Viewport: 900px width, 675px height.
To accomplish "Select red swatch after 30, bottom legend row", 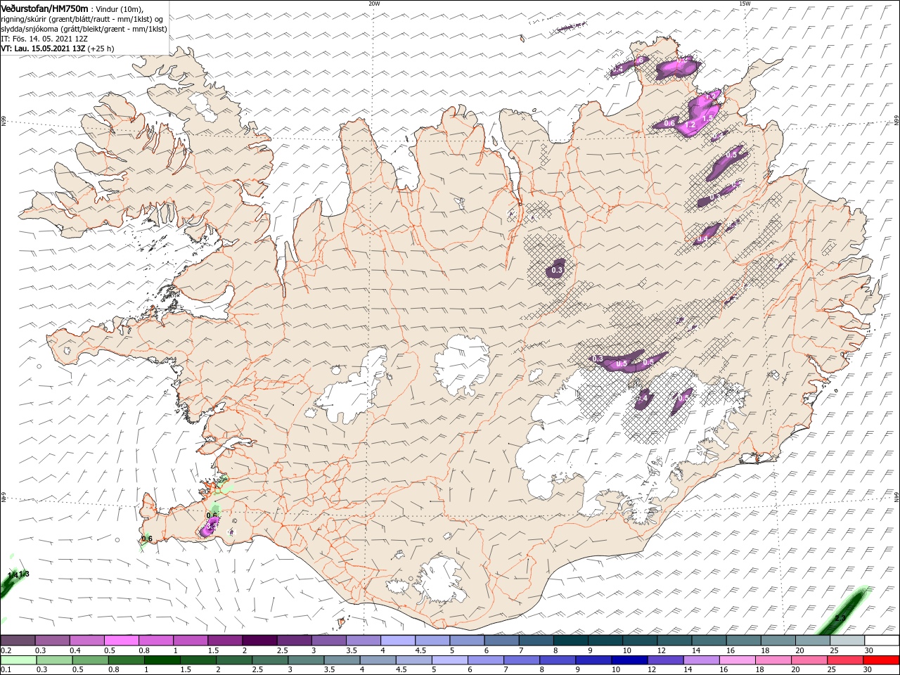I will [x=881, y=660].
